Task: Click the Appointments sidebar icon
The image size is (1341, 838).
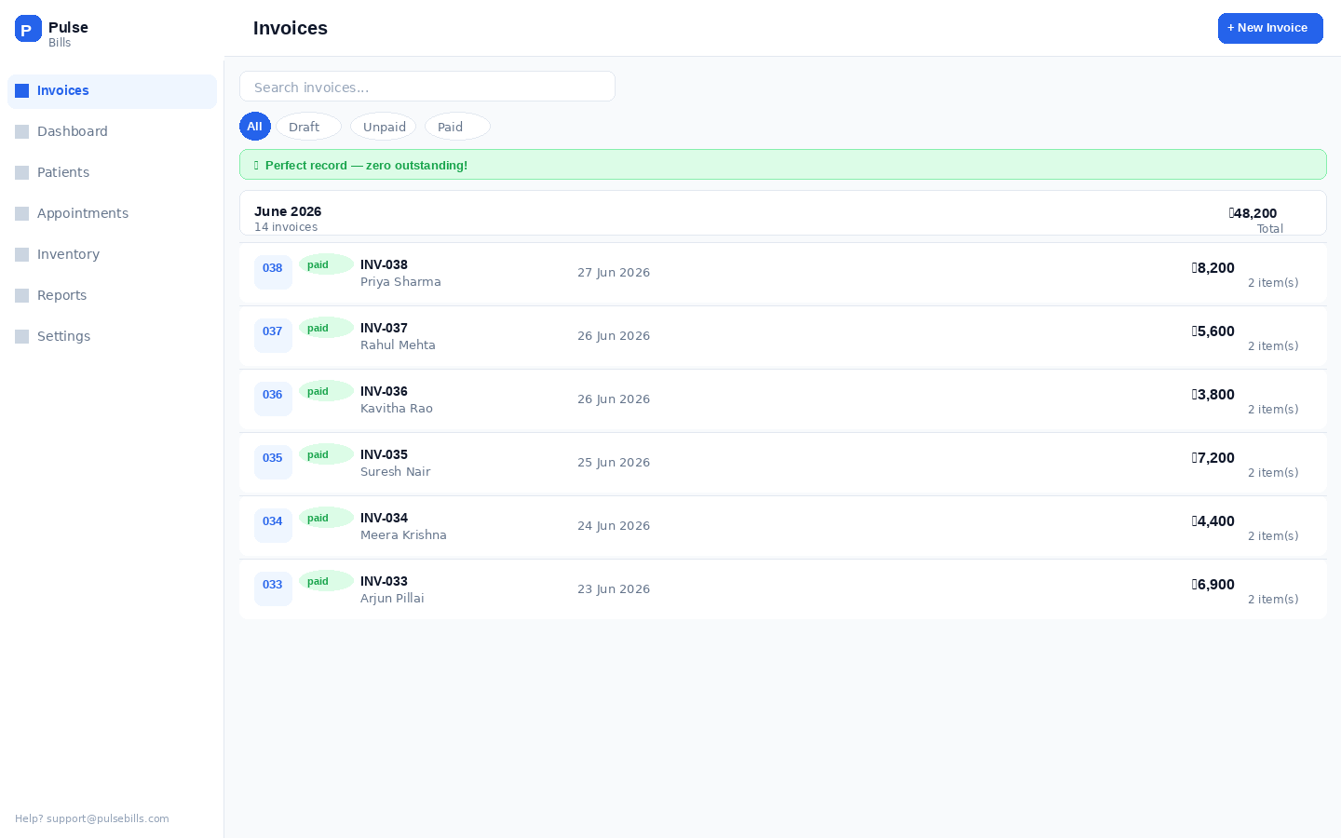Action: point(22,214)
